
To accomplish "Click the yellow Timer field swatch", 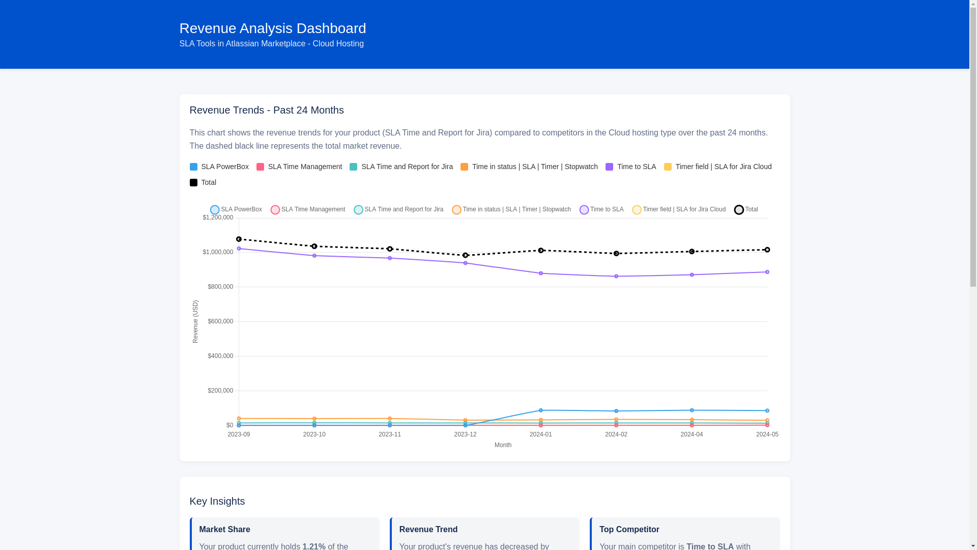I will coord(668,167).
